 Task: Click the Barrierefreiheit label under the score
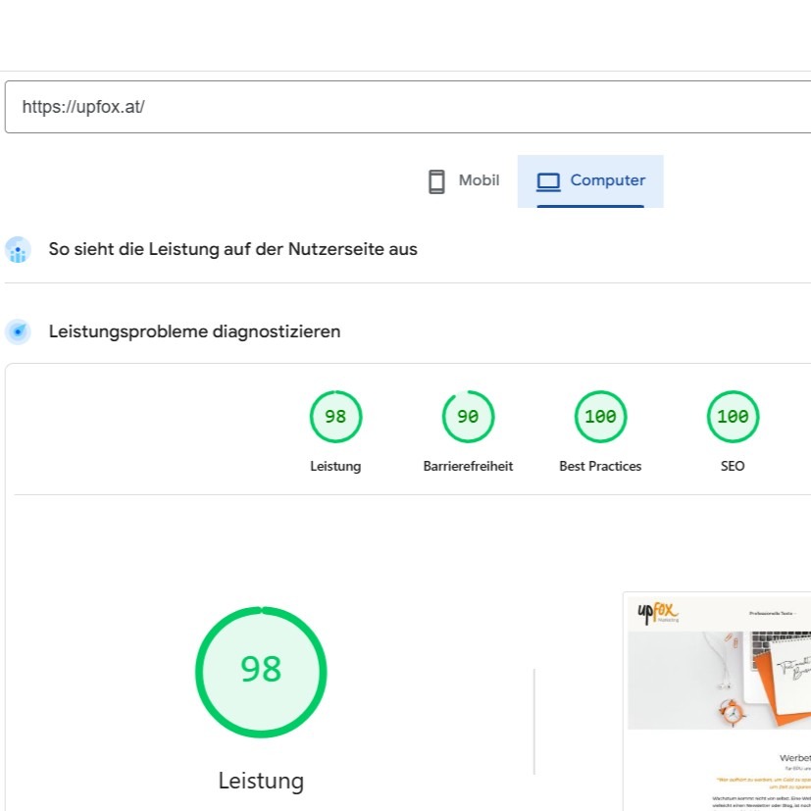click(468, 467)
